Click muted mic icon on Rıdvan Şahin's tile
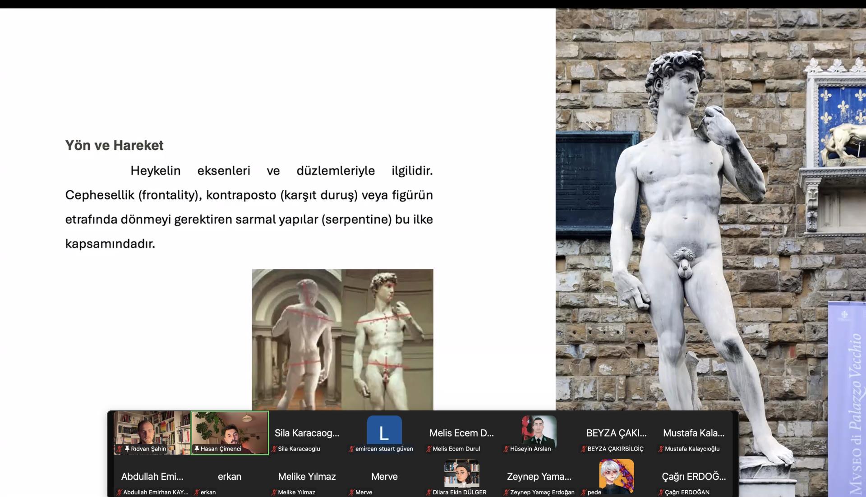Viewport: 866px width, 497px height. click(120, 449)
